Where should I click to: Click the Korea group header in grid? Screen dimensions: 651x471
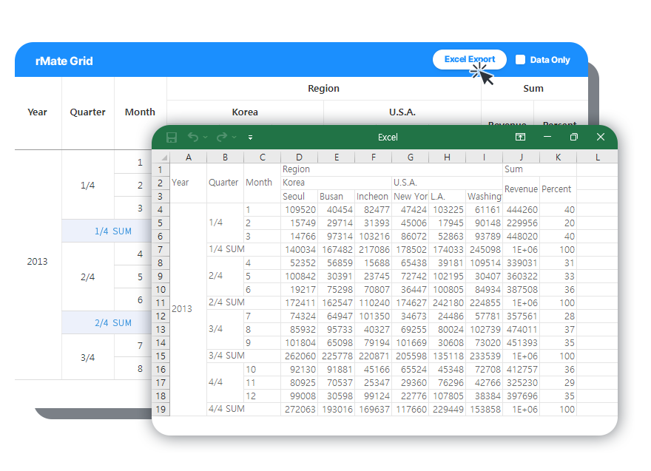pyautogui.click(x=245, y=112)
